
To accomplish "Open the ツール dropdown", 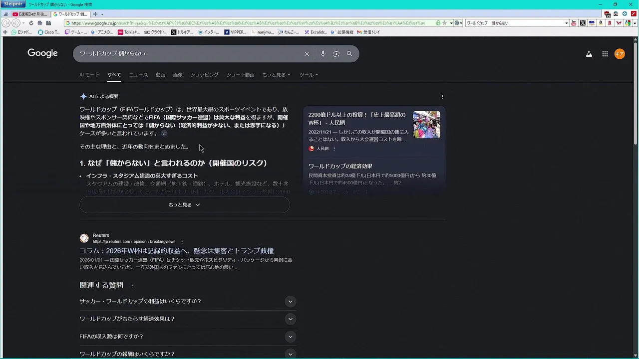I will point(309,75).
